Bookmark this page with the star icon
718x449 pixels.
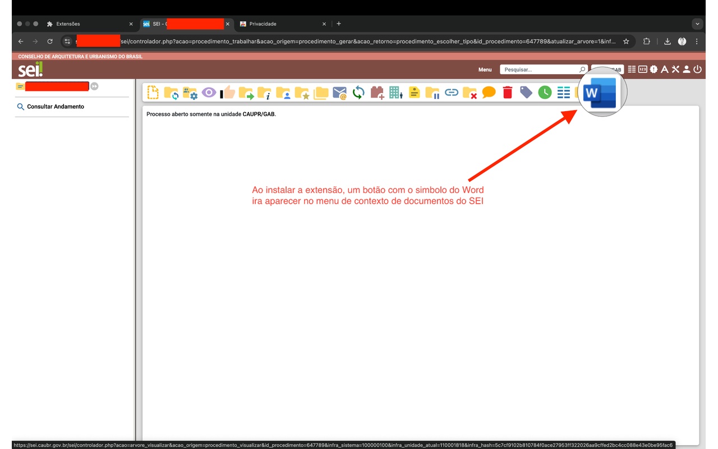click(x=626, y=42)
